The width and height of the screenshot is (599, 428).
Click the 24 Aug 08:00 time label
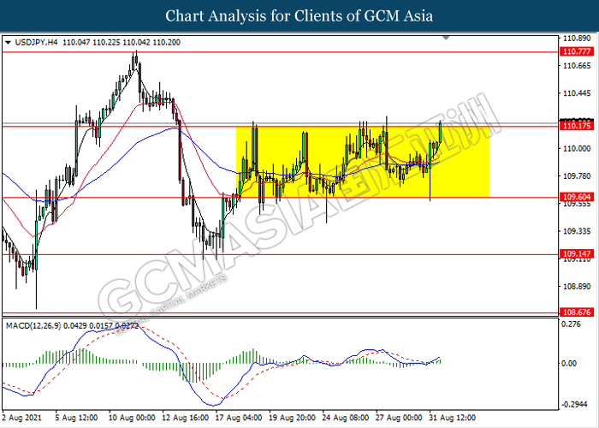click(346, 418)
